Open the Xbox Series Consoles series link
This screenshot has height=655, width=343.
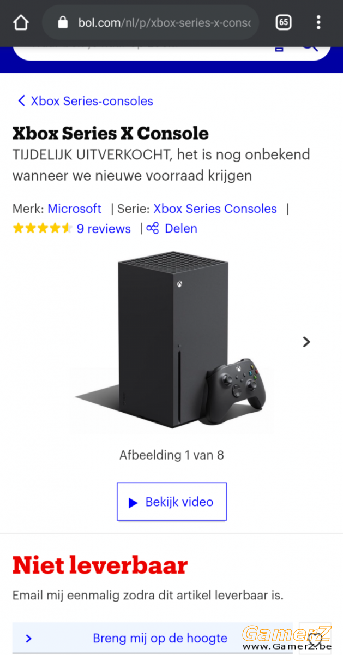pyautogui.click(x=215, y=209)
